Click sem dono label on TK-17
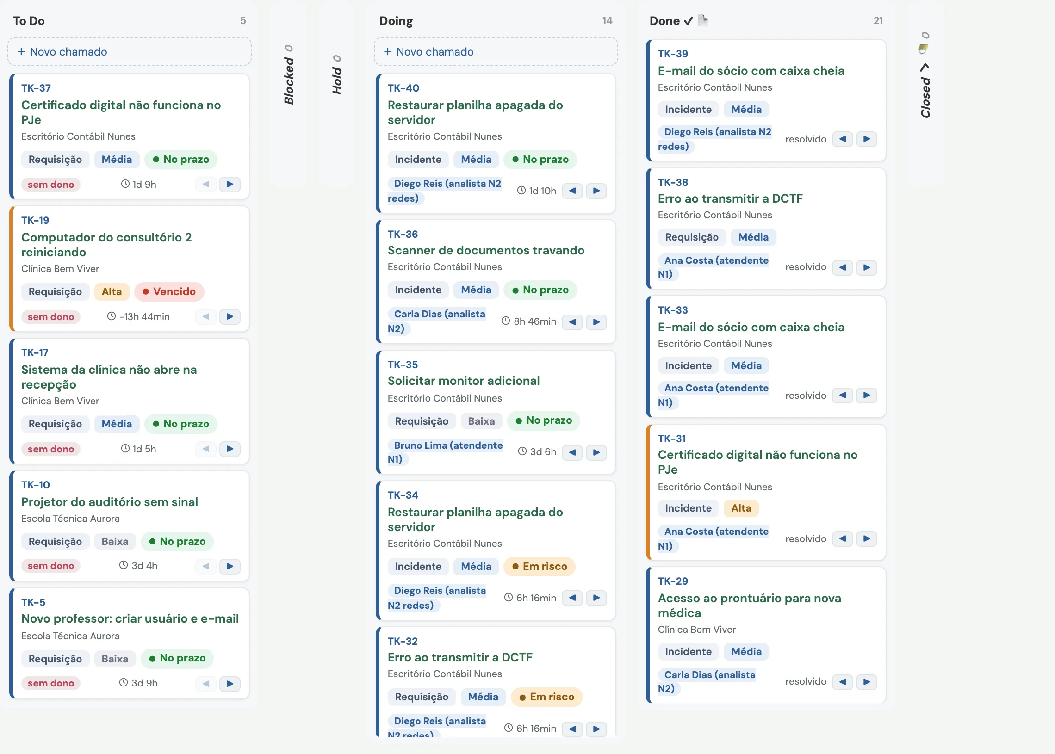 tap(50, 449)
